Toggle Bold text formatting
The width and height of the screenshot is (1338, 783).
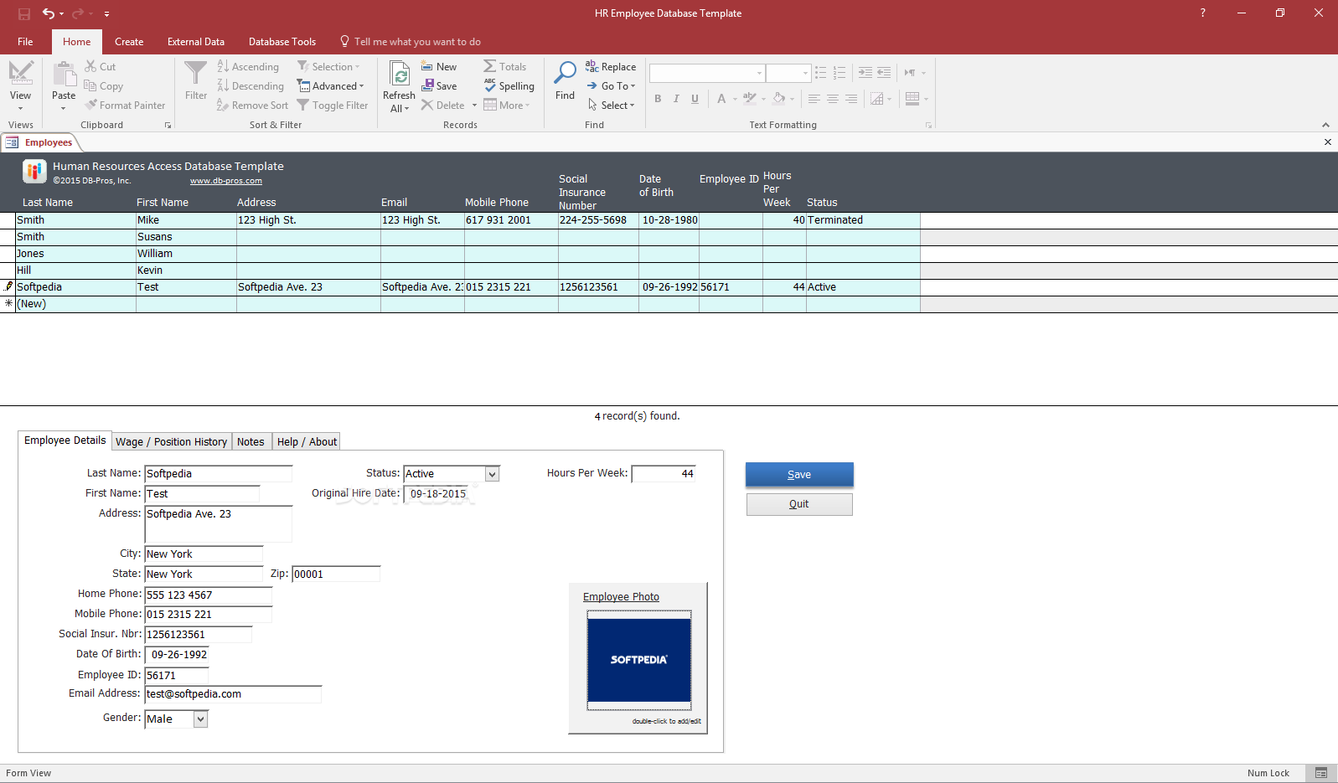pyautogui.click(x=658, y=99)
